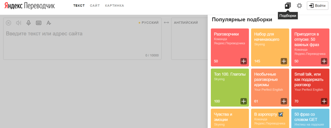Add the Разговорчики collection with plus

coord(244,61)
